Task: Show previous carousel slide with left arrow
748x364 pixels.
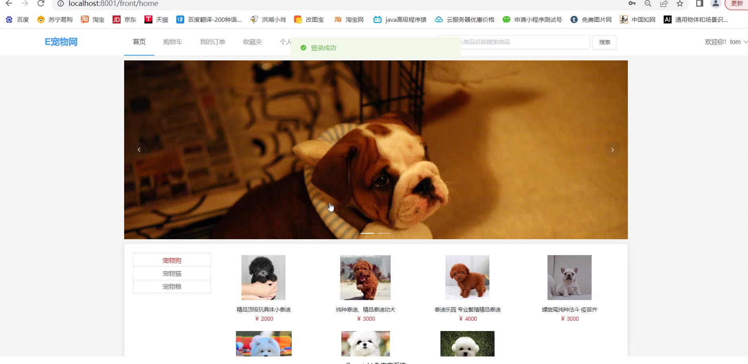Action: [x=139, y=150]
